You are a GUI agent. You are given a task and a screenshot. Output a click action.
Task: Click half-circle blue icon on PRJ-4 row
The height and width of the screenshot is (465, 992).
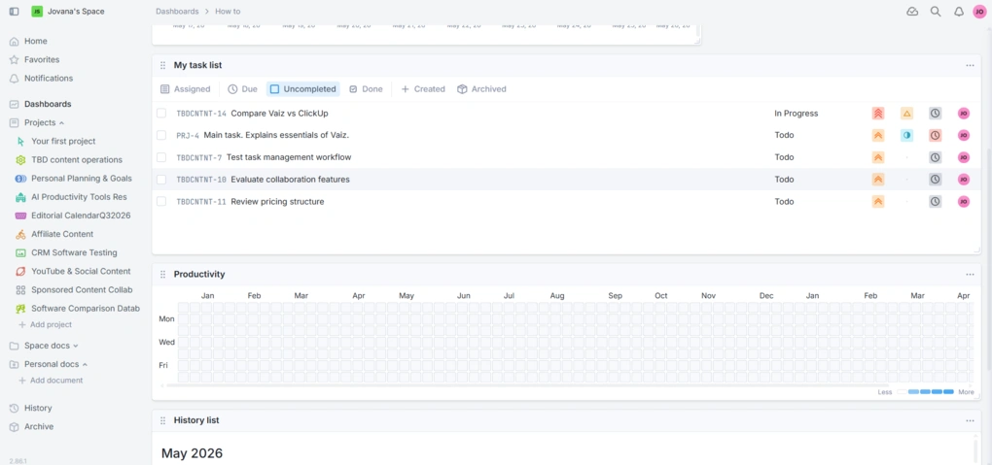[906, 135]
